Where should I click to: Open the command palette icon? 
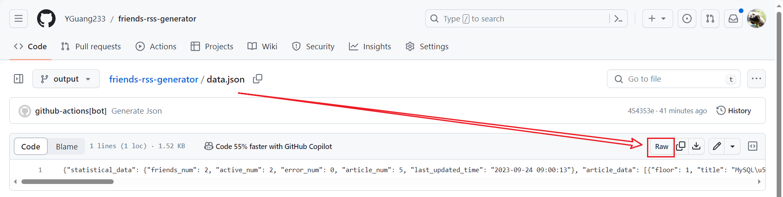pos(618,19)
